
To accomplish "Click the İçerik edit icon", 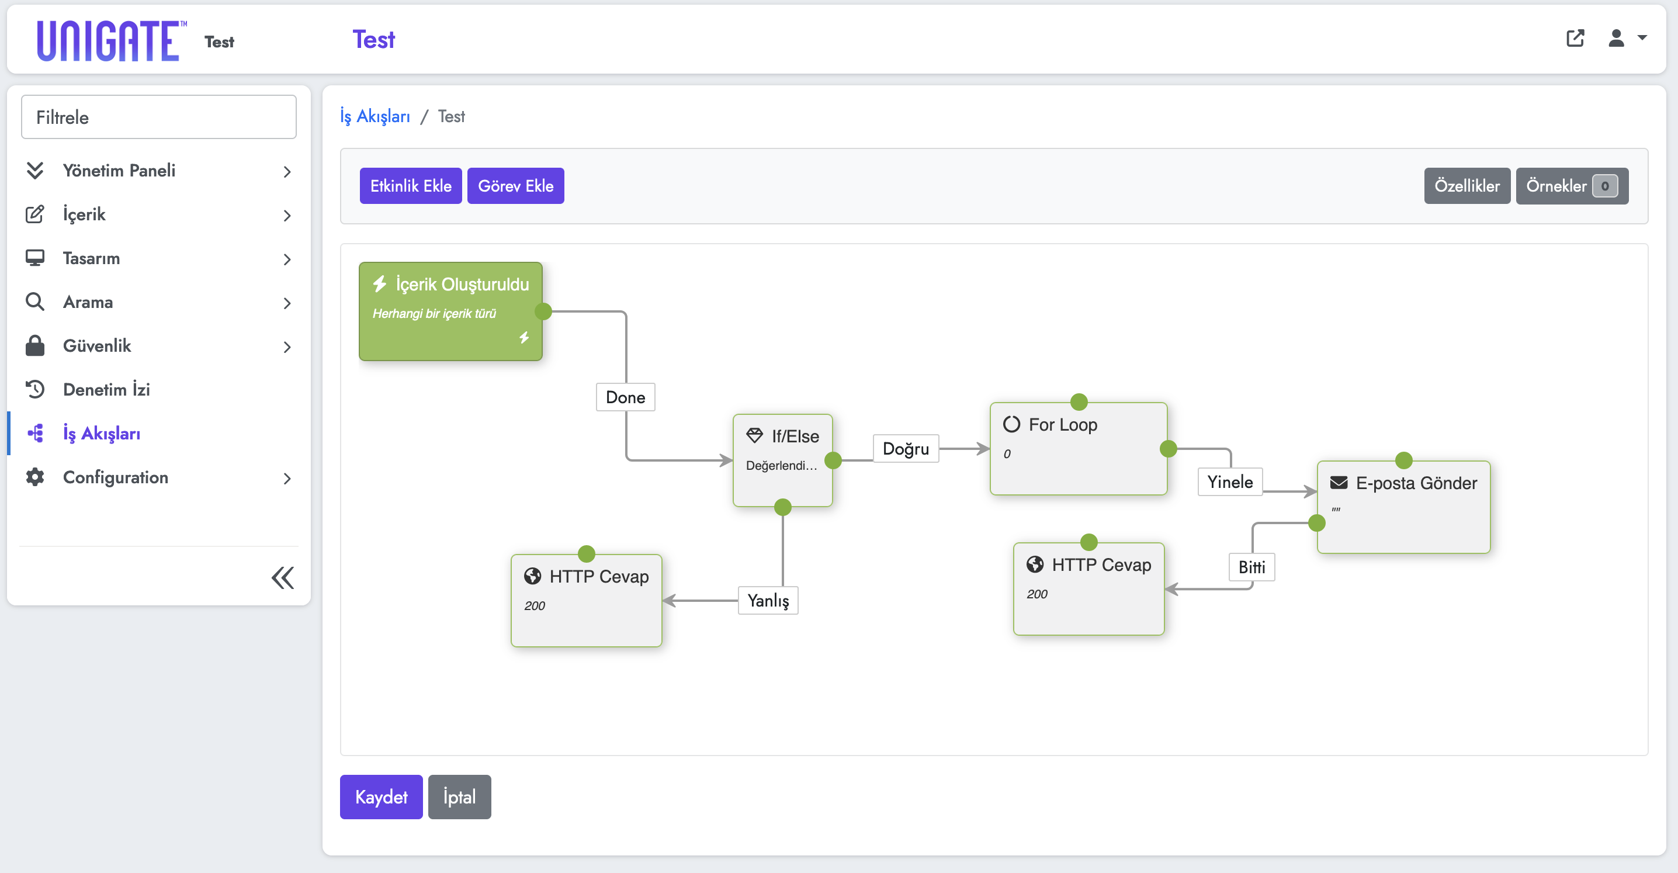I will [x=34, y=214].
